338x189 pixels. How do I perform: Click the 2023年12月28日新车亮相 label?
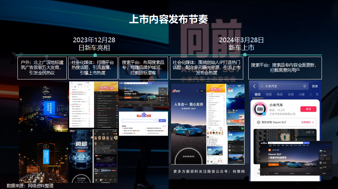tap(94, 44)
